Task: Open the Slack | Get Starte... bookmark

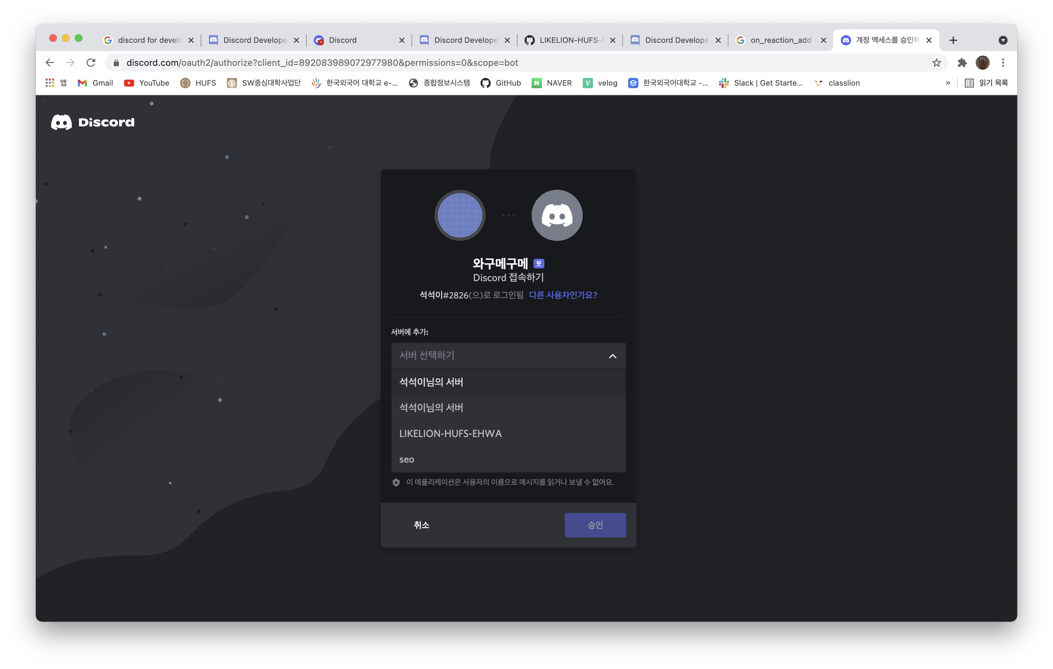Action: pyautogui.click(x=761, y=83)
